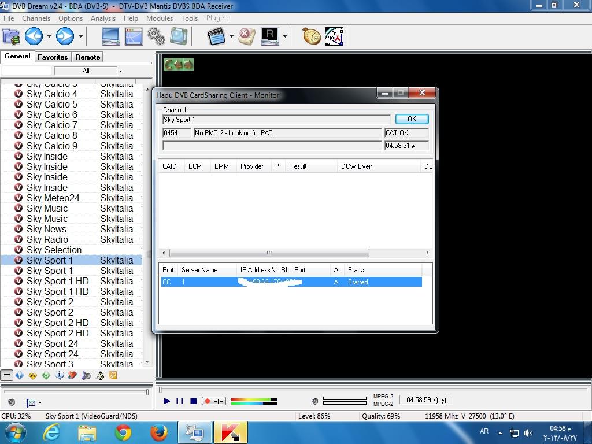Open the stopwatch timer icon
Screen dimensions: 592x444
tap(312, 36)
